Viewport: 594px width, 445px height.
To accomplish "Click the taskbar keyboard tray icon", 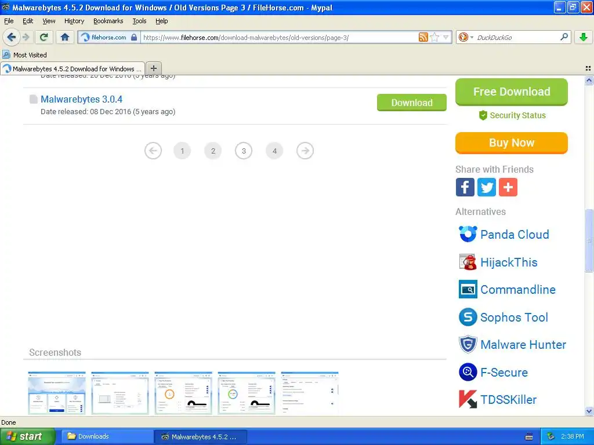I will coord(529,437).
